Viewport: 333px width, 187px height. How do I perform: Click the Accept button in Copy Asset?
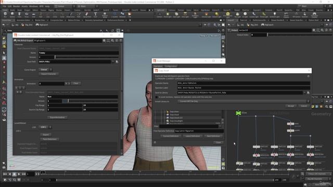click(291, 106)
